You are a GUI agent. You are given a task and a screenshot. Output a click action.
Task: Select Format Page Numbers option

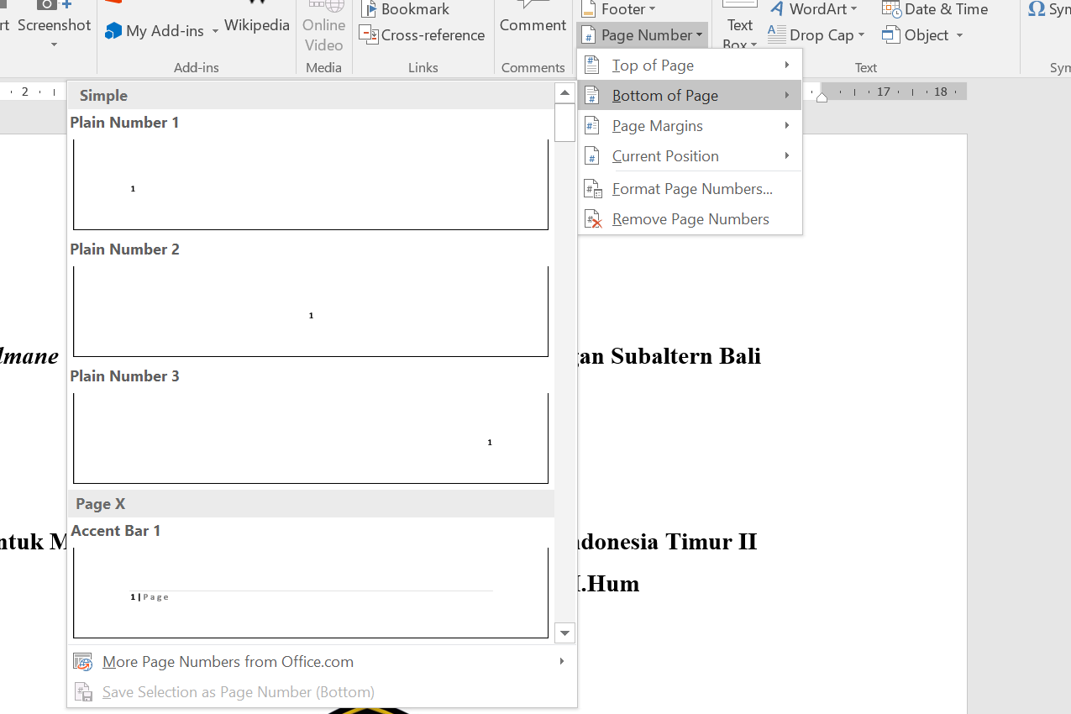[x=690, y=189]
